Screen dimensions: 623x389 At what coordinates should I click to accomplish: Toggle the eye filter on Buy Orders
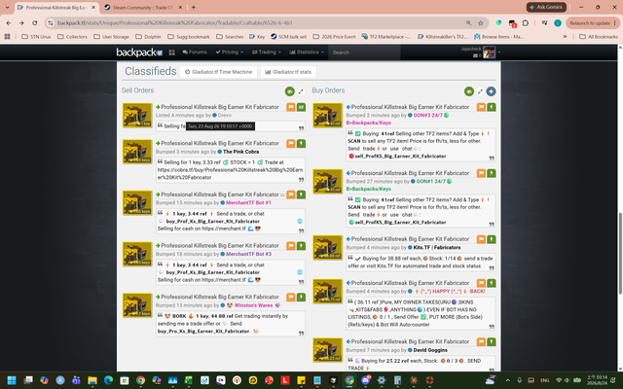point(469,91)
